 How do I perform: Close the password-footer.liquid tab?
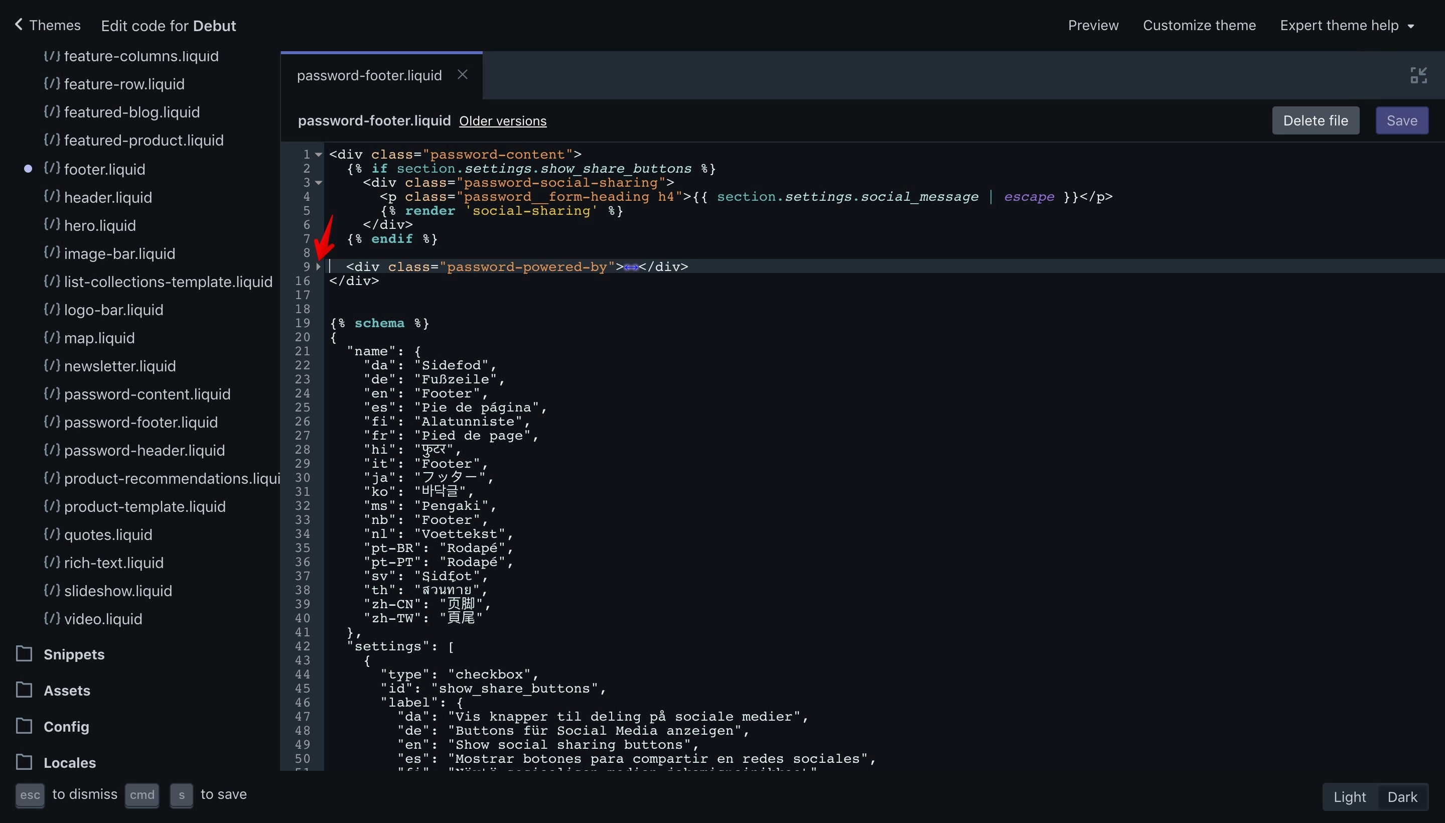(x=462, y=75)
